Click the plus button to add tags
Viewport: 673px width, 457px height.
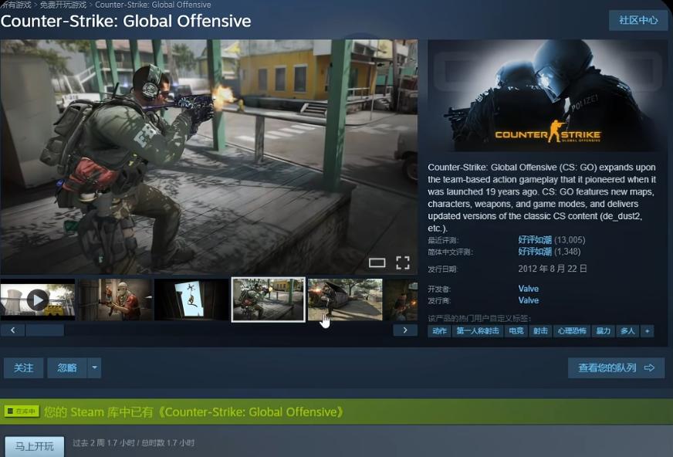(648, 331)
